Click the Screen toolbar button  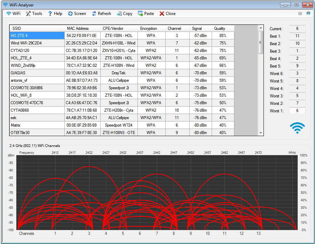point(77,14)
